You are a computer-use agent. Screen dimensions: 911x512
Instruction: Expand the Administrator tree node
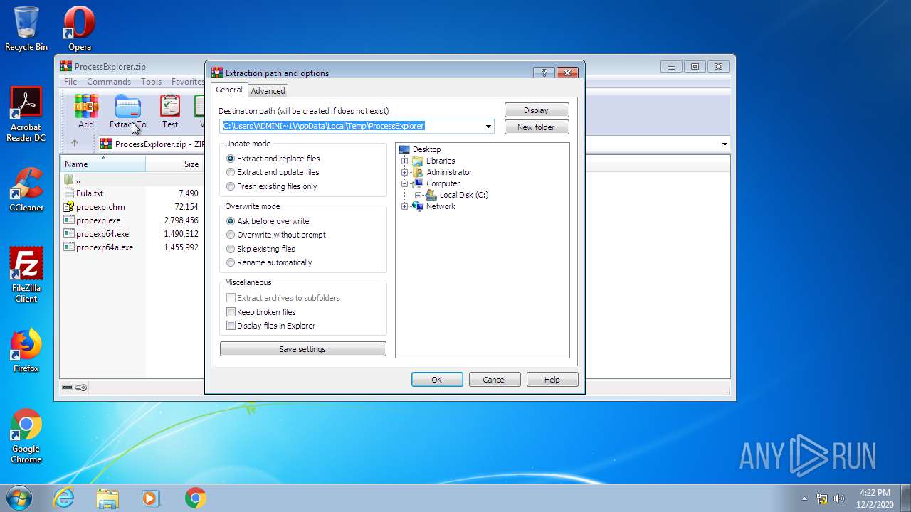click(404, 172)
